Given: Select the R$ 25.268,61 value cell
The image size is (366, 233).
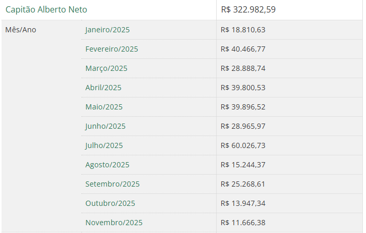Looking at the screenshot, I should pyautogui.click(x=243, y=184).
